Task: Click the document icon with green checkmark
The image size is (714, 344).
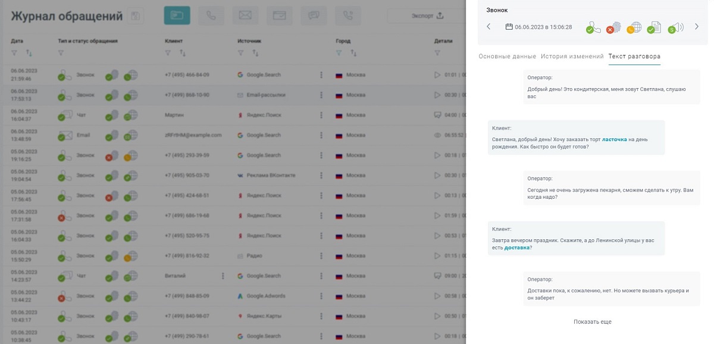Action: (x=654, y=27)
